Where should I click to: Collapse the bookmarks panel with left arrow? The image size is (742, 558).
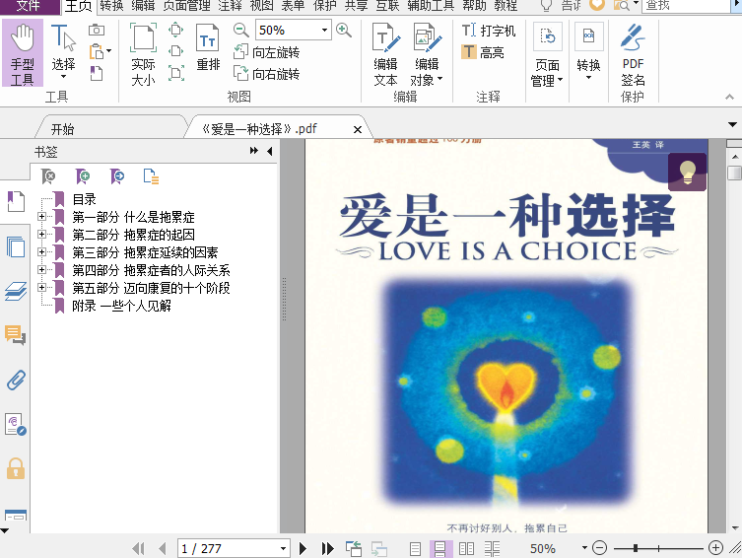(270, 151)
